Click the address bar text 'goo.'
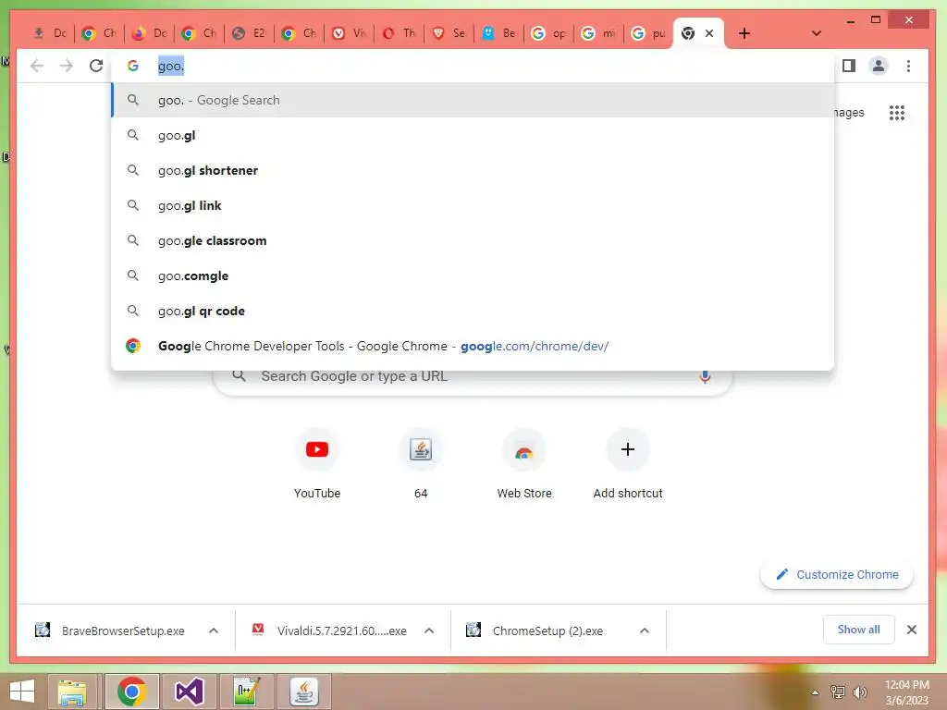 point(171,66)
